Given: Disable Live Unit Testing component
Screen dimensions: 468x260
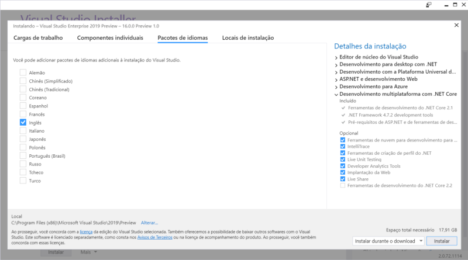Looking at the screenshot, I should pos(343,160).
